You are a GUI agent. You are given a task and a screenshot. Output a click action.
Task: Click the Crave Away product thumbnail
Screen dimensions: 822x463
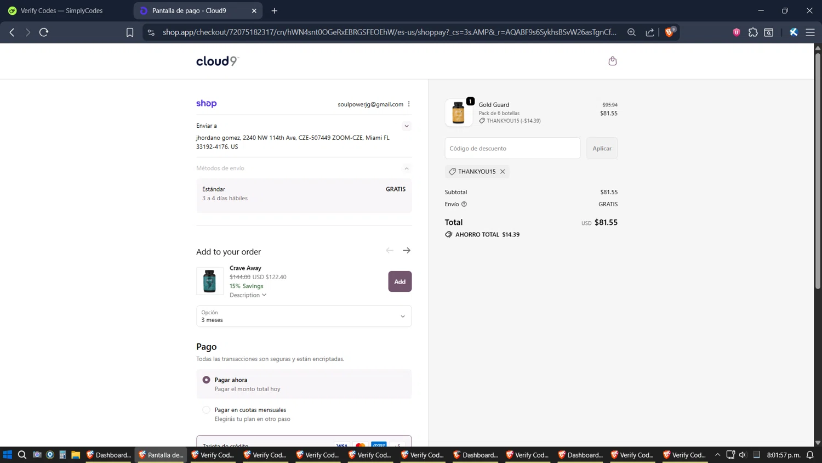210,281
